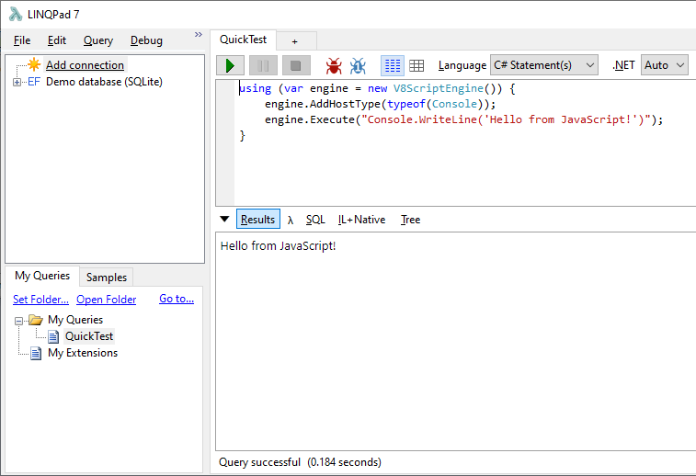Switch to the My Queries tab
Image resolution: width=696 pixels, height=476 pixels.
42,276
